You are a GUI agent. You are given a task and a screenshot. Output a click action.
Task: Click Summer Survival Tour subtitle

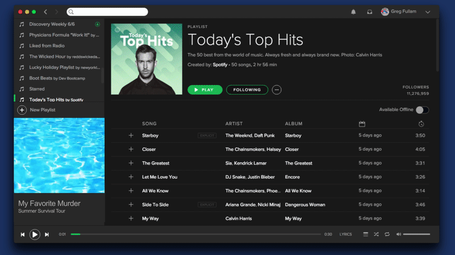tap(42, 211)
